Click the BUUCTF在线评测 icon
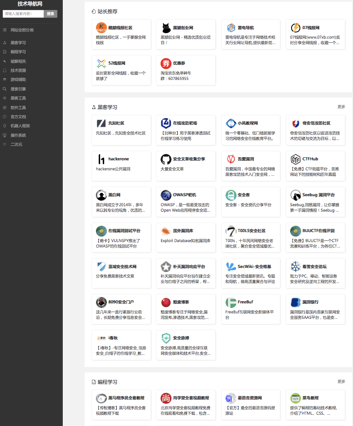353x426 pixels. click(296, 231)
